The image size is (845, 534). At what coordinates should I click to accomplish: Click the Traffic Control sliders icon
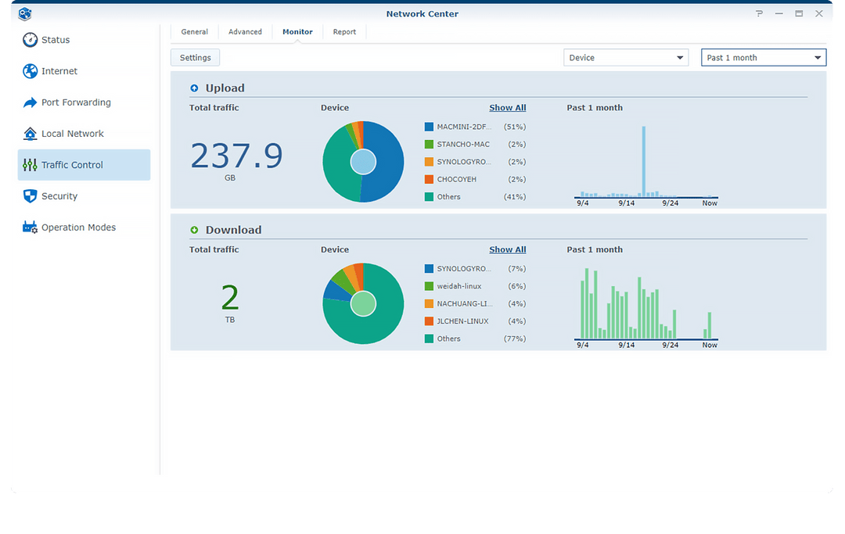point(30,165)
